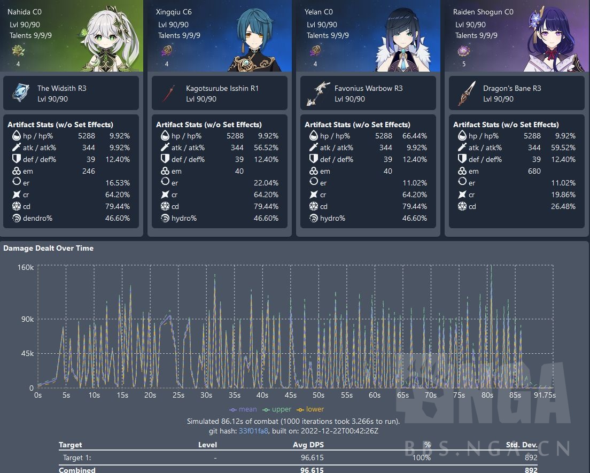Click the Std. Dev. column header
Viewport: 590px width, 473px height.
point(522,445)
